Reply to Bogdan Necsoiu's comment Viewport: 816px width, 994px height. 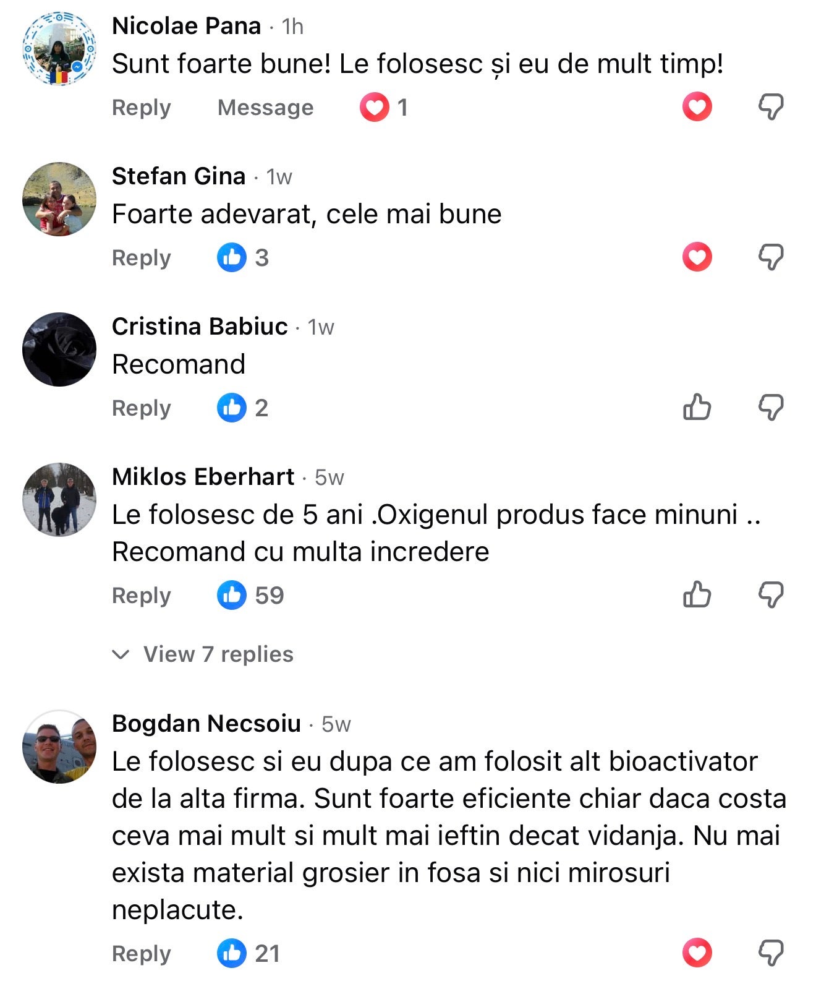pos(141,954)
